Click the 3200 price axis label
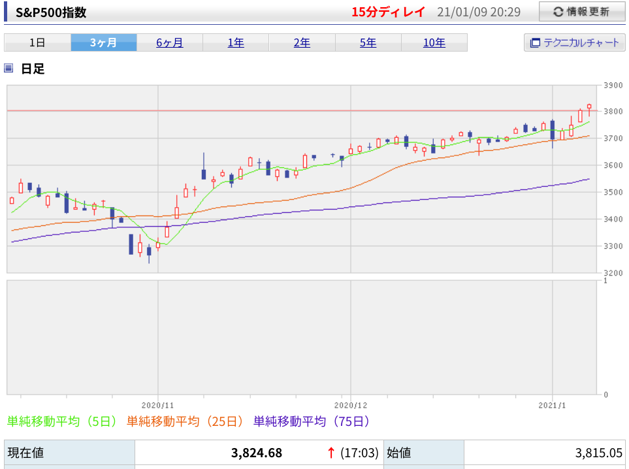629x469 pixels. pyautogui.click(x=613, y=273)
